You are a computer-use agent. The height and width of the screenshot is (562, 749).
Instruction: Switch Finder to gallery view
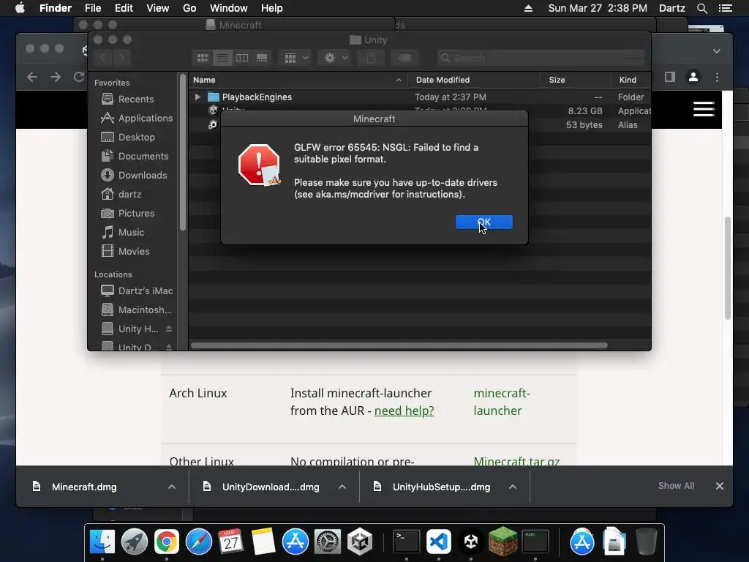tap(262, 58)
